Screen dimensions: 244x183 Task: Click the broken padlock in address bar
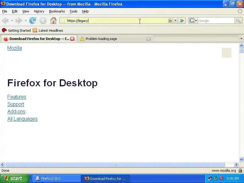[170, 20]
